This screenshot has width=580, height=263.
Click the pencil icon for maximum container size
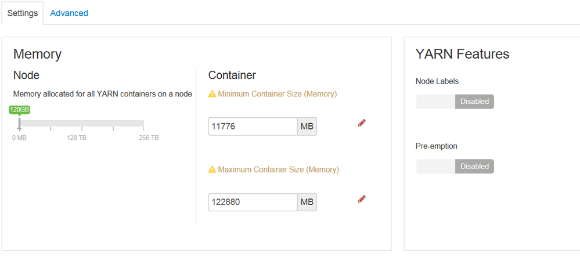pos(362,199)
